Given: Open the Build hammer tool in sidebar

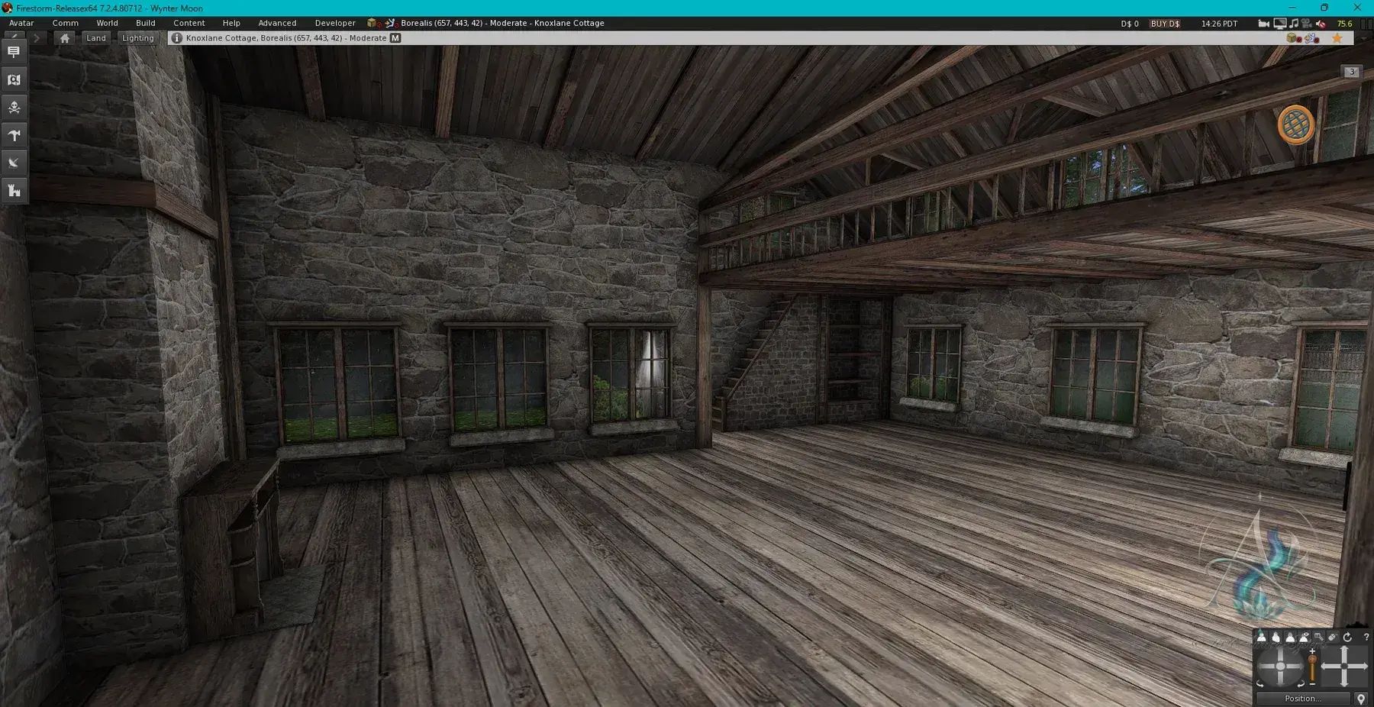Looking at the screenshot, I should tap(14, 135).
